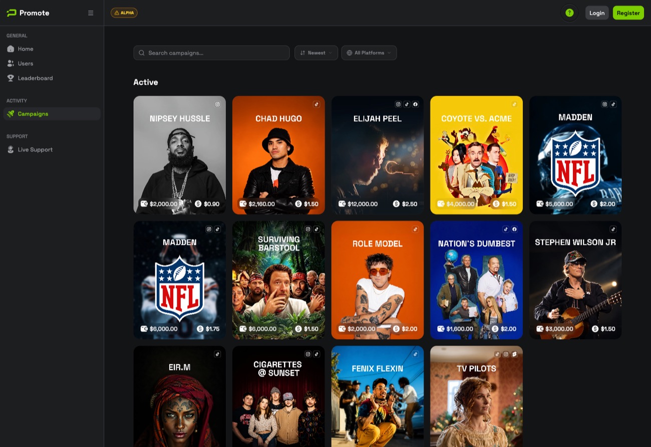Select Campaigns in the sidebar

tap(52, 114)
